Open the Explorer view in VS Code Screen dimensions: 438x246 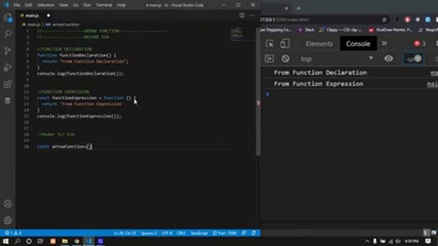(x=8, y=18)
